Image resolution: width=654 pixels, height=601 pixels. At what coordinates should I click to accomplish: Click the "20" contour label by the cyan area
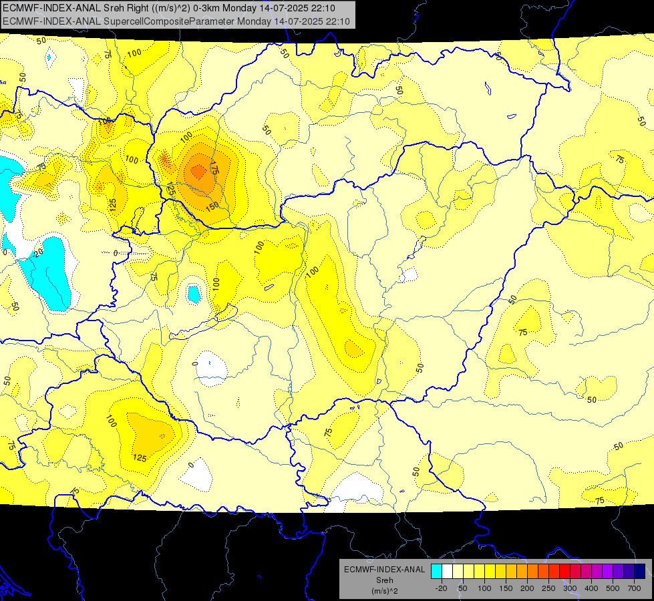click(38, 253)
